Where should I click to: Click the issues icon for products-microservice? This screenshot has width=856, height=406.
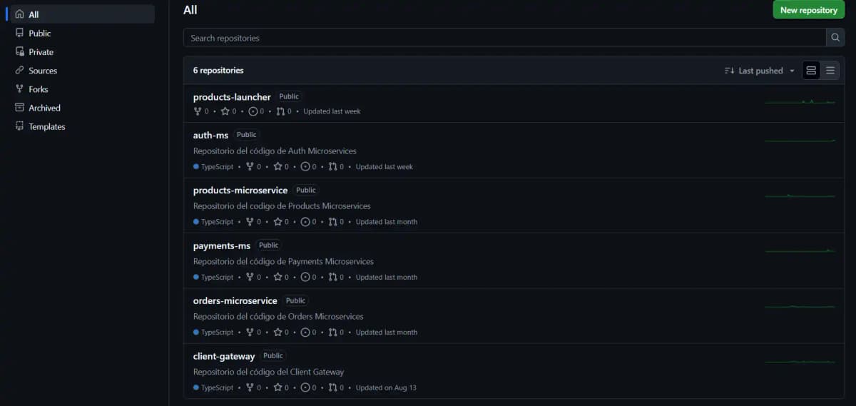coord(305,222)
